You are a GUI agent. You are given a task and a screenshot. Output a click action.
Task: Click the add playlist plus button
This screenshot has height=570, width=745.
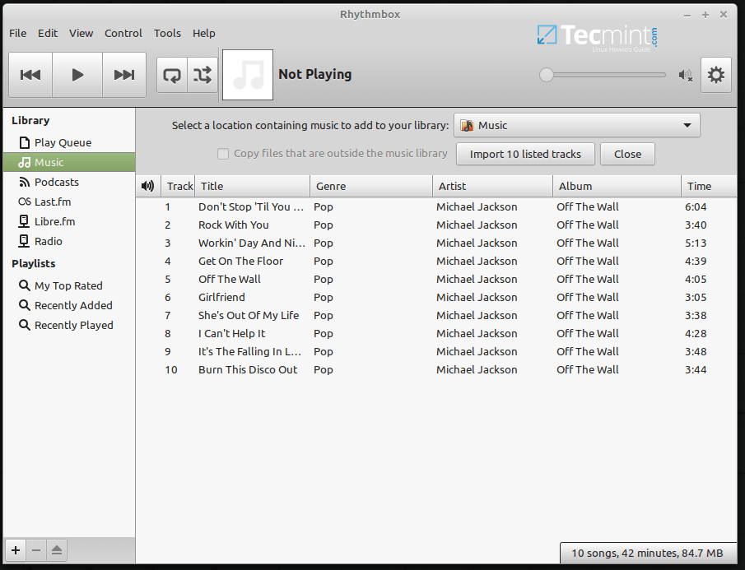16,550
